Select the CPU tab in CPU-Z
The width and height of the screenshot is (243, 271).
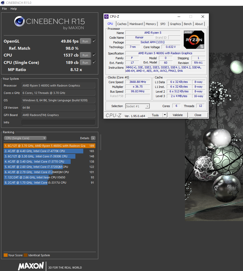point(110,24)
